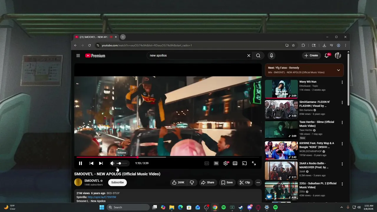
Task: Open more actions ellipsis beside Clip
Action: 258,183
